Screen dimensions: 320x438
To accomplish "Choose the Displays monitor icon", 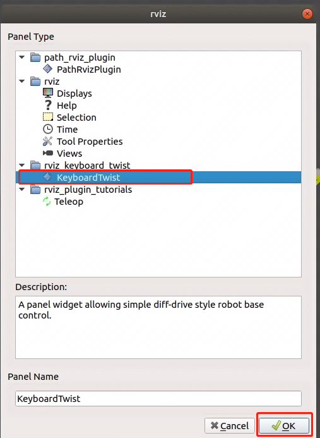I will coord(48,93).
